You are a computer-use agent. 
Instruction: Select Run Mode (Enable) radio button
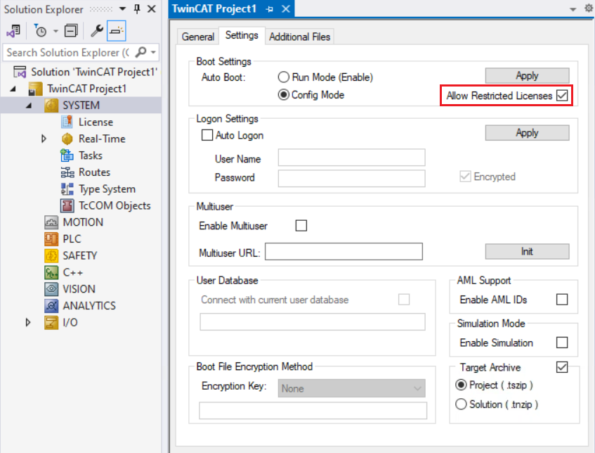(284, 77)
